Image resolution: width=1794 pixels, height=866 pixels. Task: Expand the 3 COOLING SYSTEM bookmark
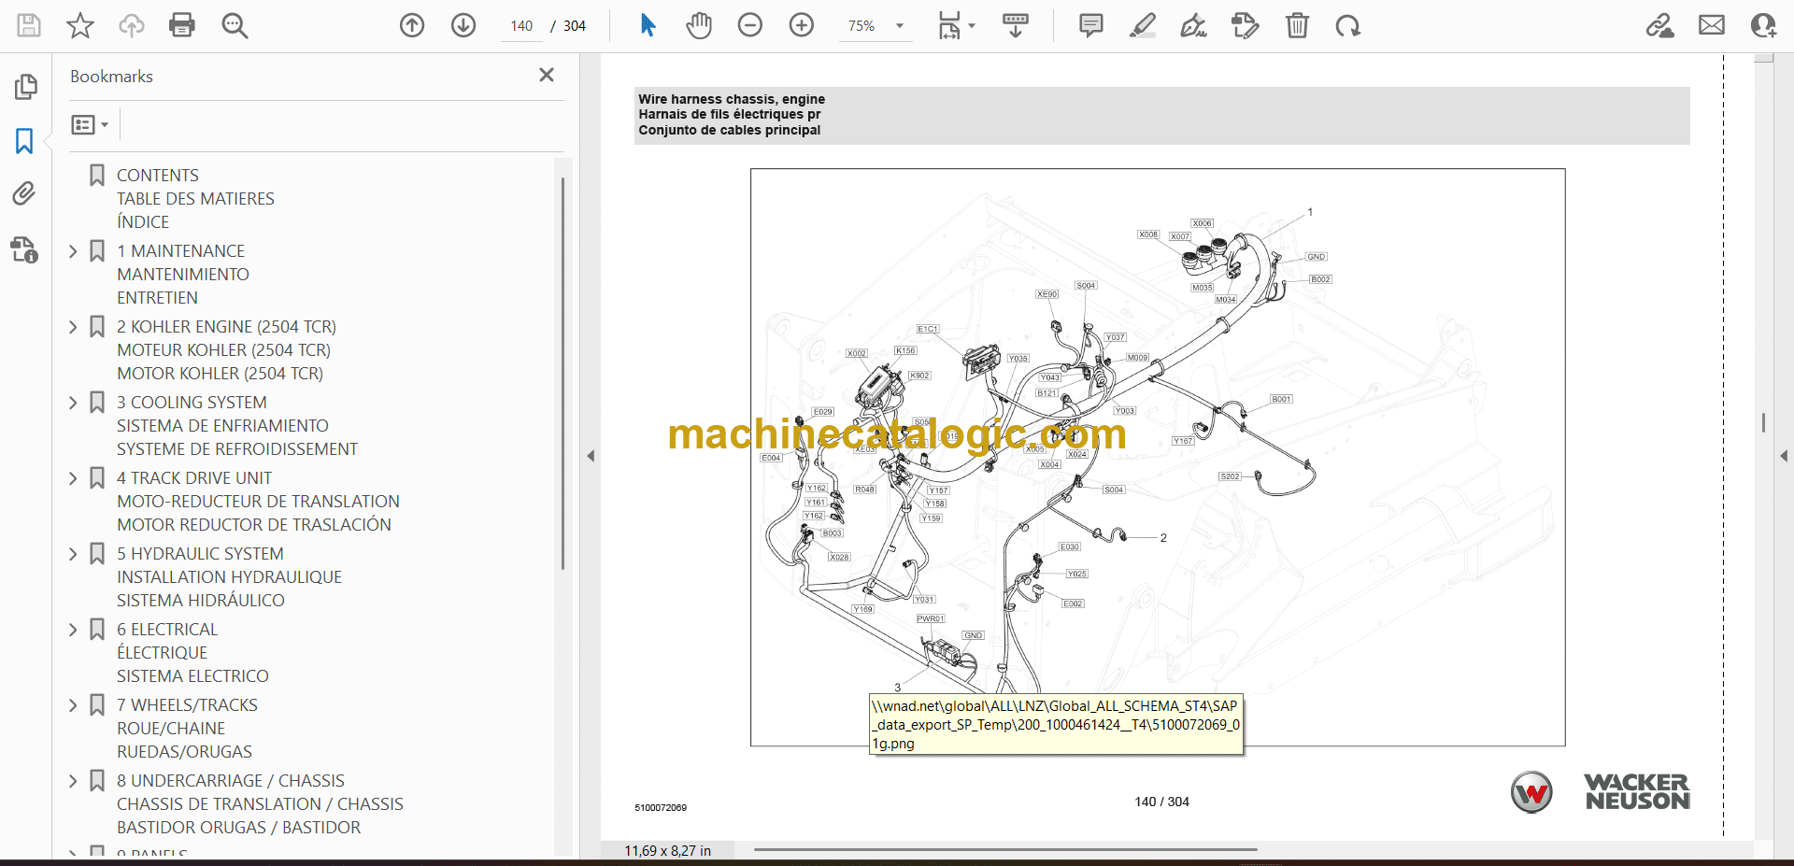coord(73,403)
